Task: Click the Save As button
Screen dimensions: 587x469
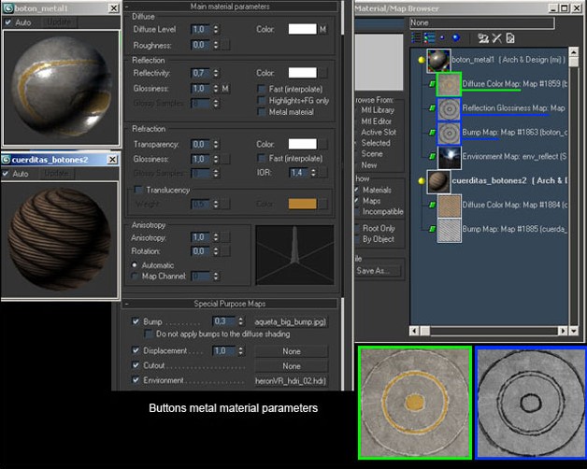Action: click(377, 271)
